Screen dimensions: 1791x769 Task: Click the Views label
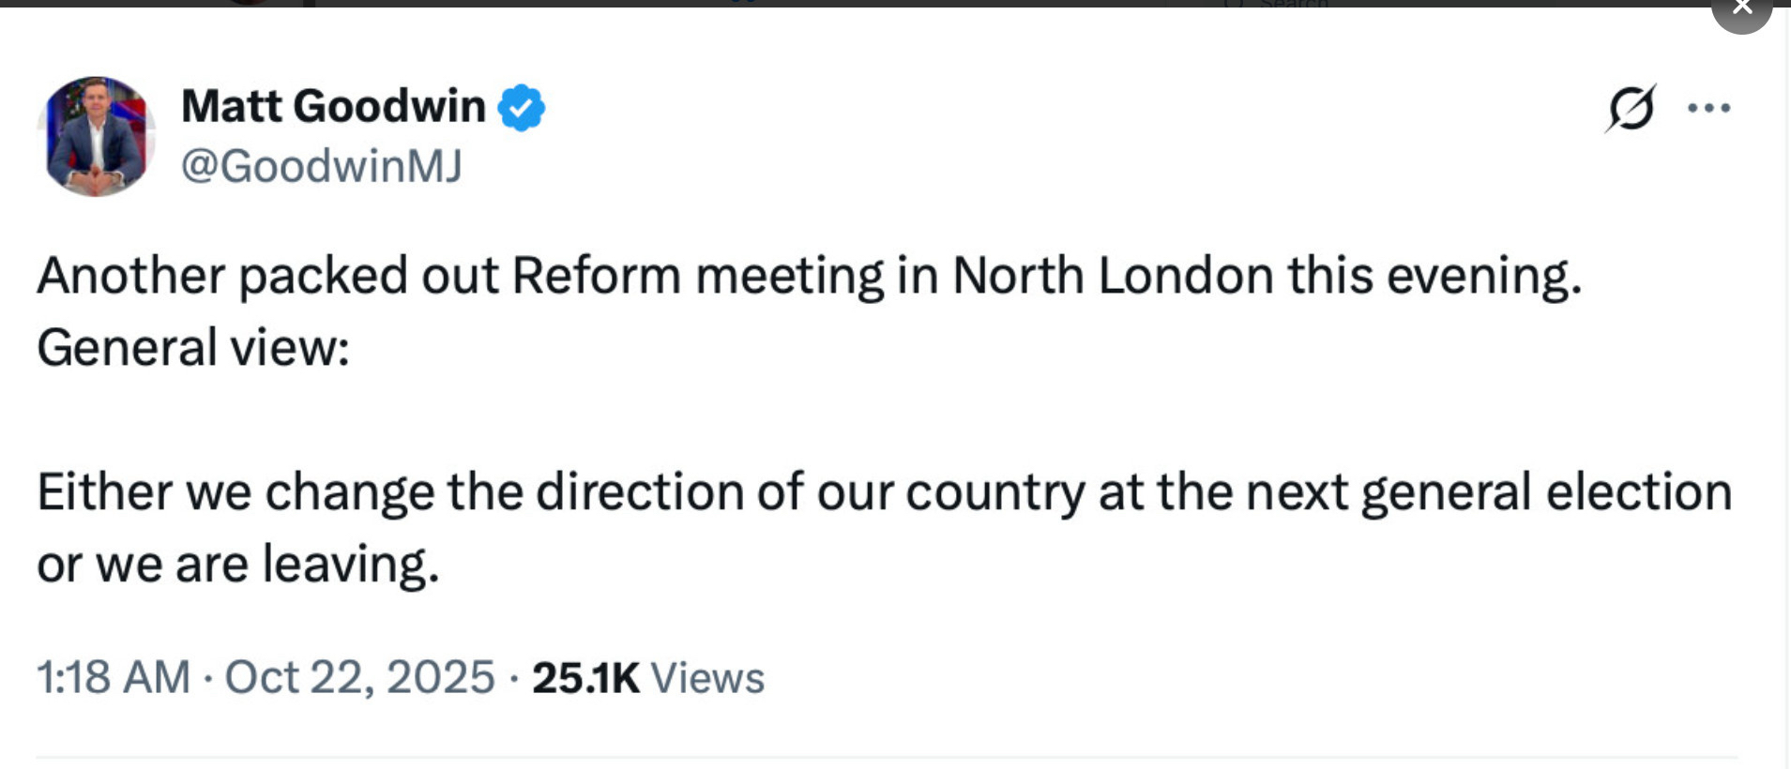click(707, 678)
